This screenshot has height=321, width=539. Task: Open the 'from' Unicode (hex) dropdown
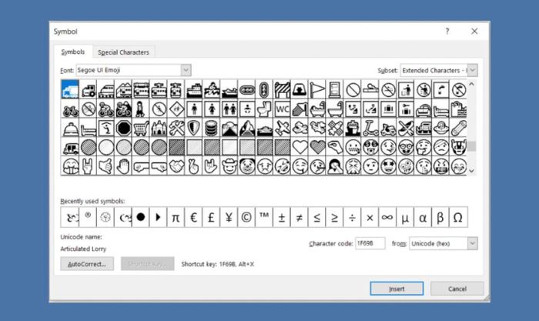[472, 243]
